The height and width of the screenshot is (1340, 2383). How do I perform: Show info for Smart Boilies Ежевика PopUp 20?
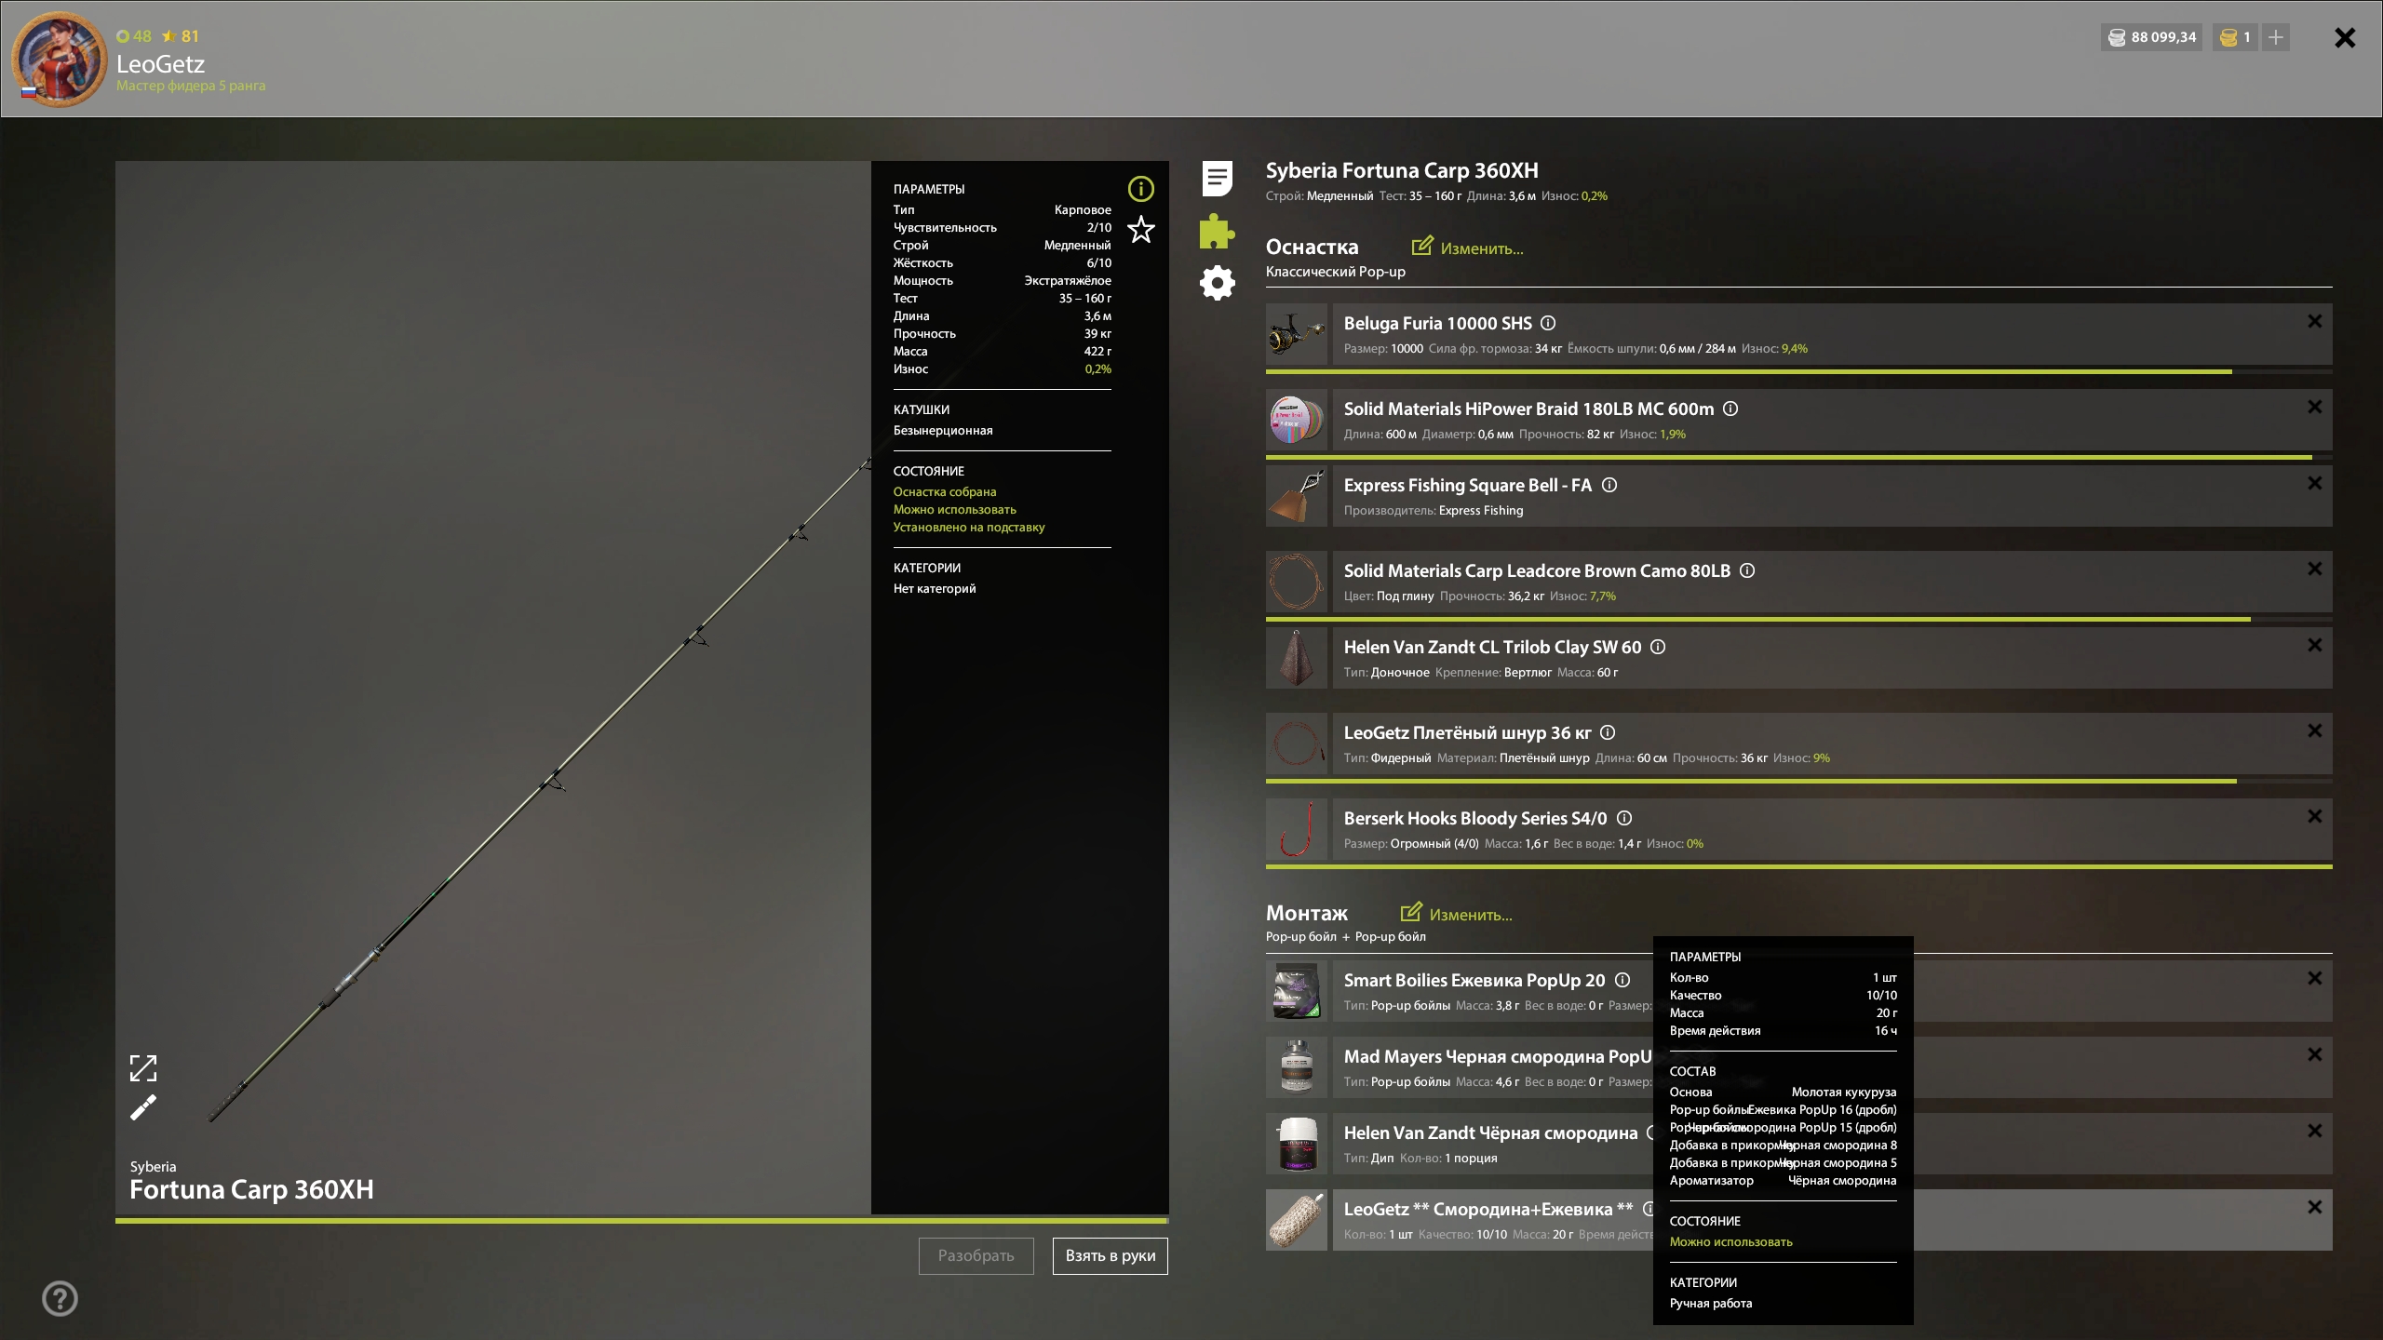[x=1622, y=980]
